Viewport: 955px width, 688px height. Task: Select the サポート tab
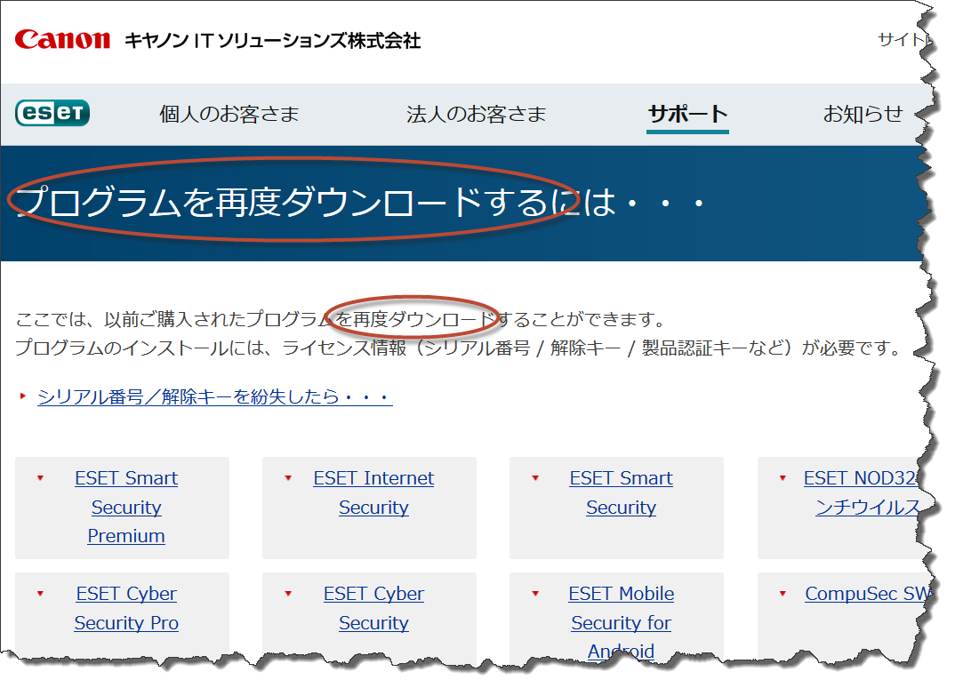(687, 114)
